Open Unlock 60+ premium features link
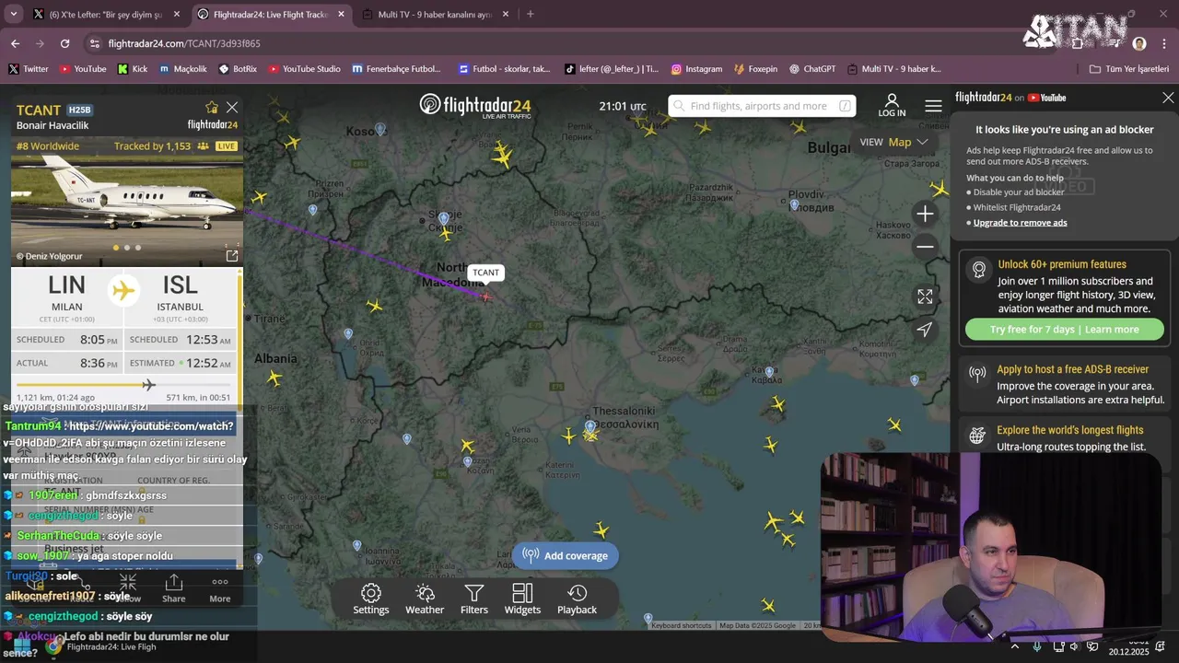Viewport: 1179px width, 663px height. (1062, 264)
